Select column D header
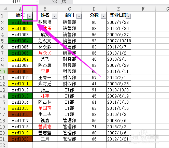169x148 pixels. [94, 9]
